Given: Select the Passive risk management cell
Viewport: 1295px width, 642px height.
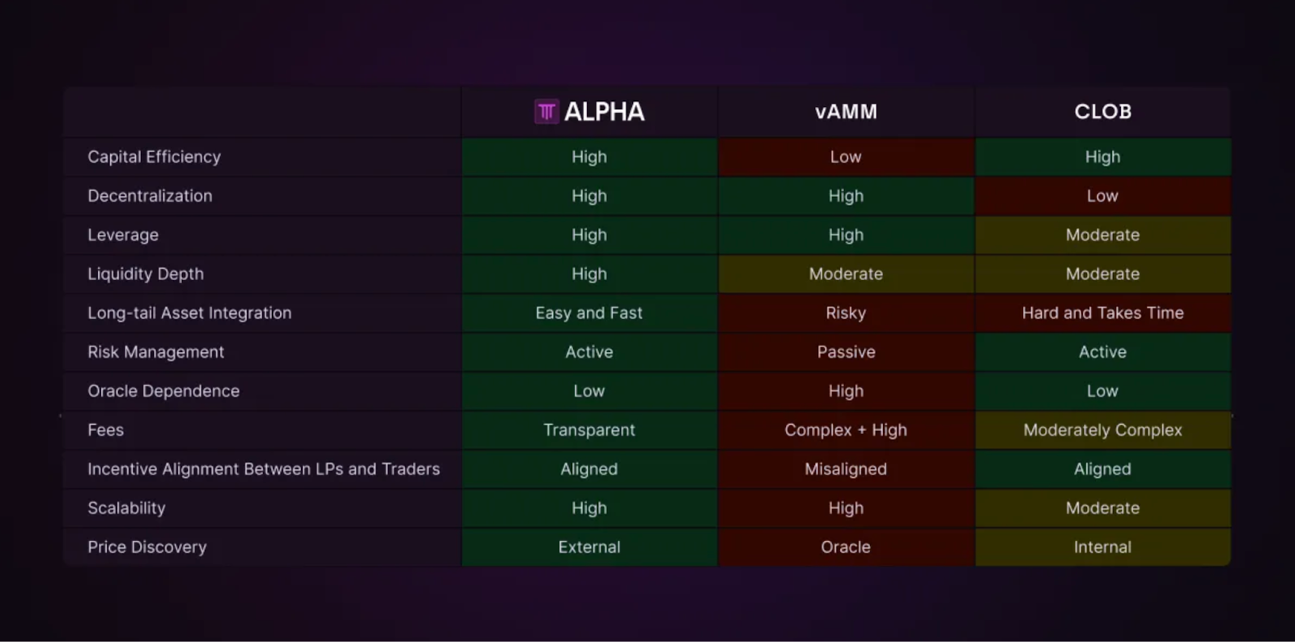Looking at the screenshot, I should tap(846, 352).
